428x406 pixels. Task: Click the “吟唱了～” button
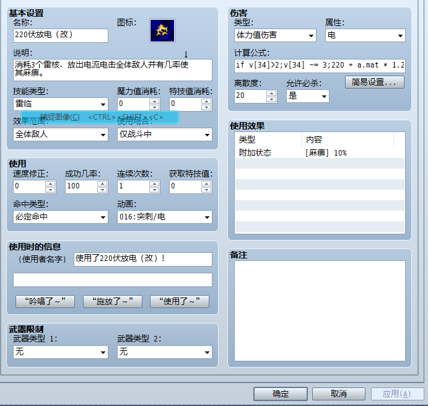[x=45, y=301]
